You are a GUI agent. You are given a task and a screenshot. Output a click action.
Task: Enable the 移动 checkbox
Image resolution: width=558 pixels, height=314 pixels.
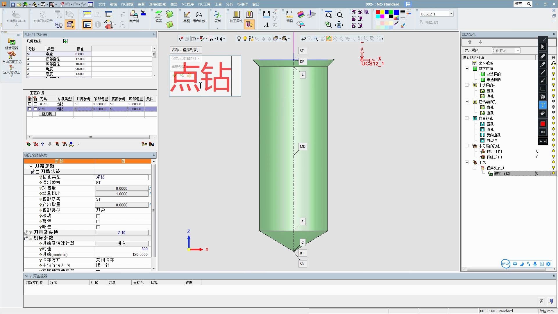pyautogui.click(x=98, y=216)
